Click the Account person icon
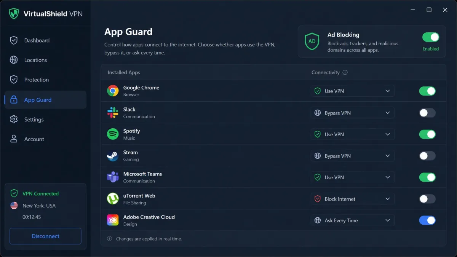The image size is (457, 257). click(14, 139)
